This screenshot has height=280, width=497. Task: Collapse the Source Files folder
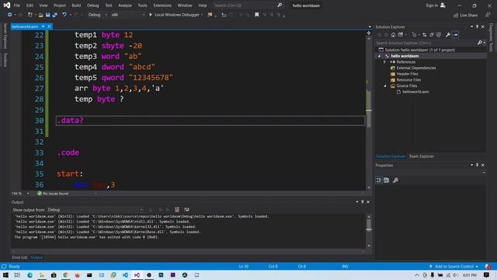tap(385, 86)
